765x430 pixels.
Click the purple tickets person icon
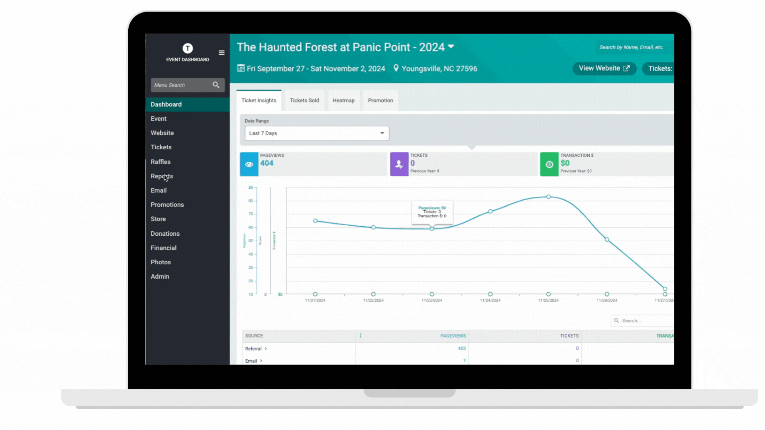pos(399,164)
